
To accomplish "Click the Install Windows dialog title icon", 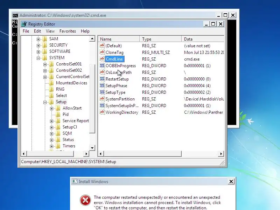I will coord(75,181).
